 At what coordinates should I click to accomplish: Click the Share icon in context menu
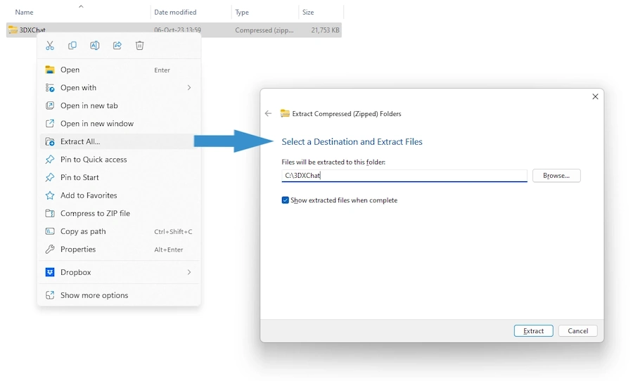click(x=117, y=46)
